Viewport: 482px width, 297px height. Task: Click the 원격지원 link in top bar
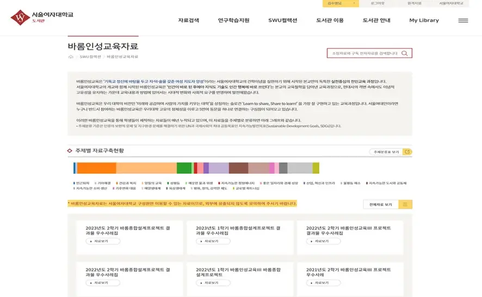(415, 3)
